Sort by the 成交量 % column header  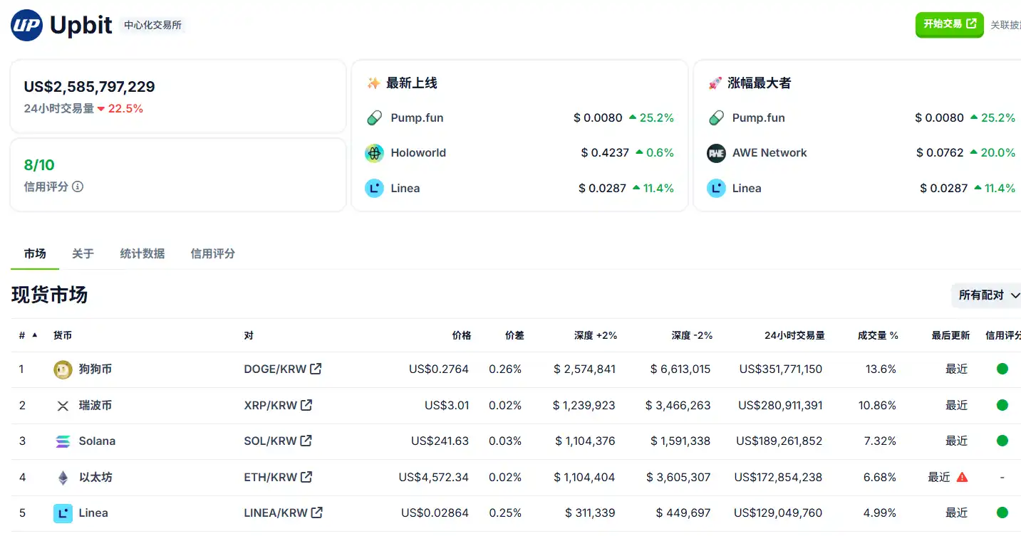coord(878,335)
